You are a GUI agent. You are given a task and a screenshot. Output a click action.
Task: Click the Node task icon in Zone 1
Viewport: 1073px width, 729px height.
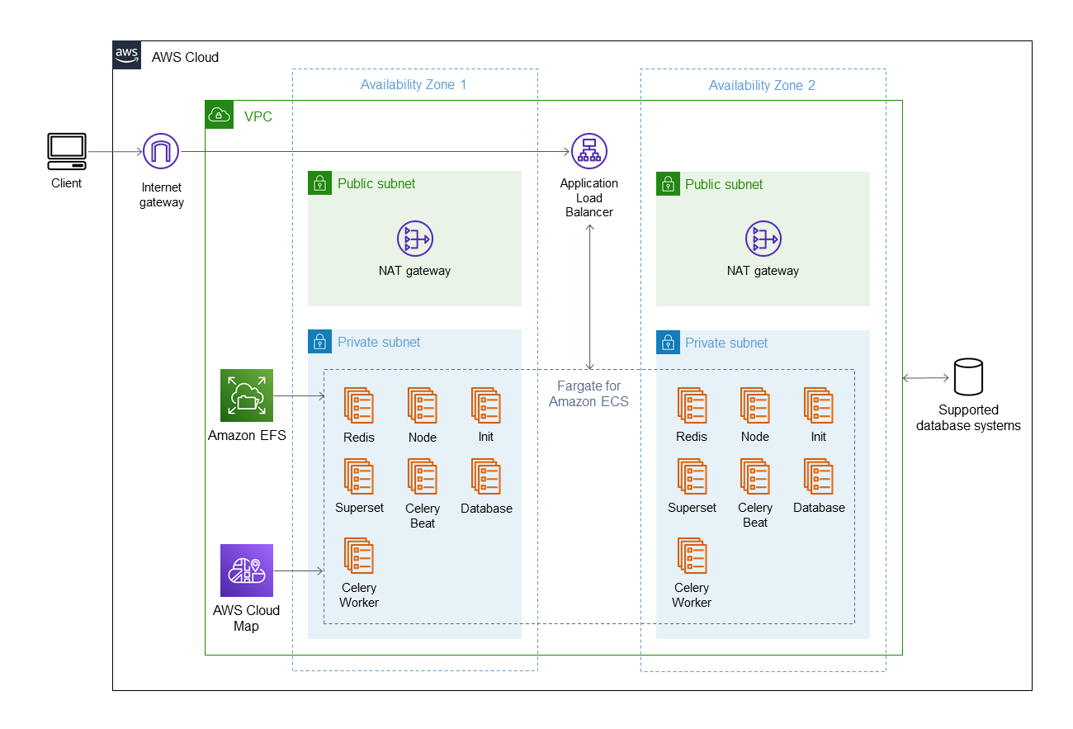point(423,405)
